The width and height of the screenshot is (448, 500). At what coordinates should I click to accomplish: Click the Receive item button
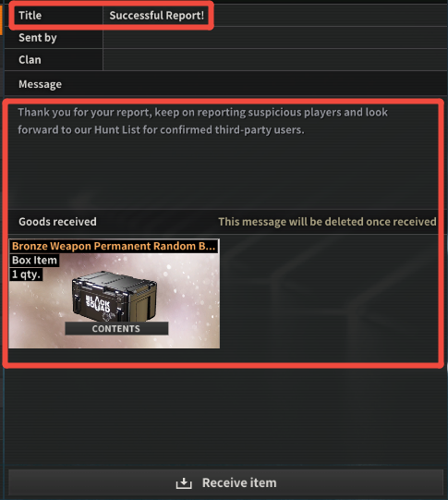tap(225, 482)
